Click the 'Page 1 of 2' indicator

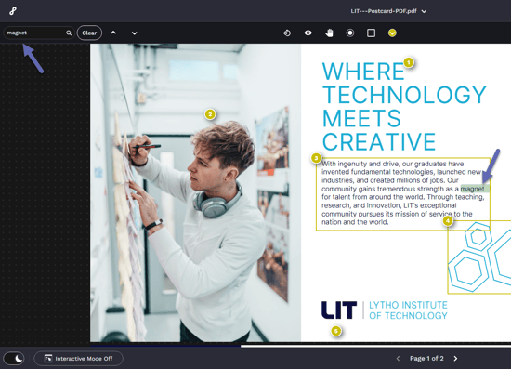coord(426,359)
